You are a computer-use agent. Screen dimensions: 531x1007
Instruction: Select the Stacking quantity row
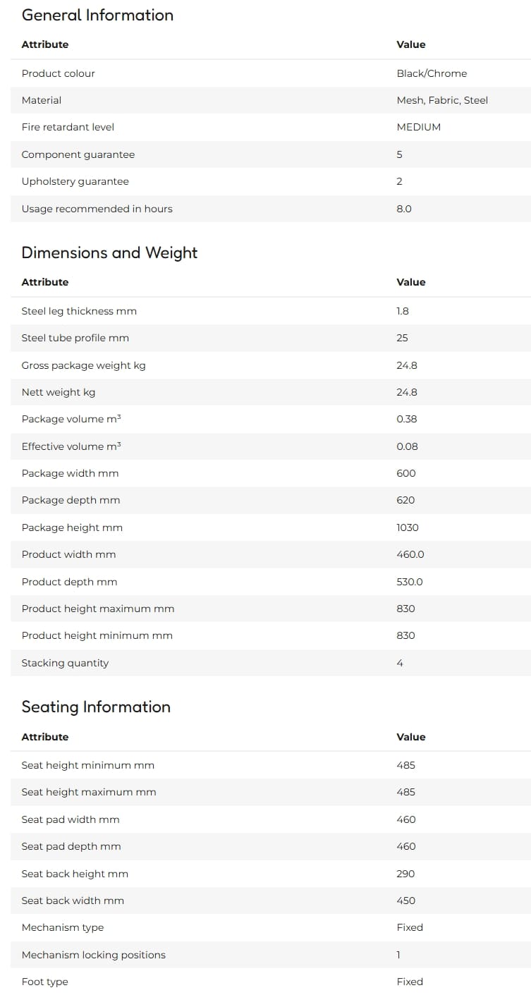click(x=271, y=663)
